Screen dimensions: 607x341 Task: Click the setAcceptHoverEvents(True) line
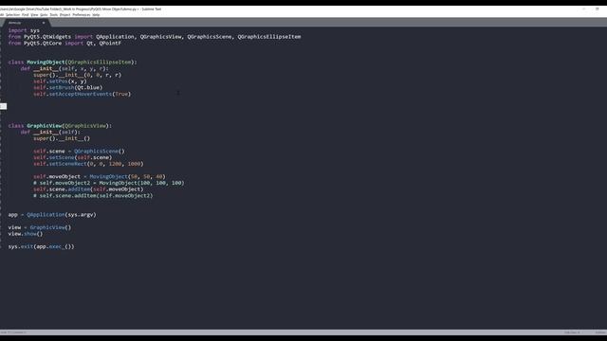(x=83, y=94)
